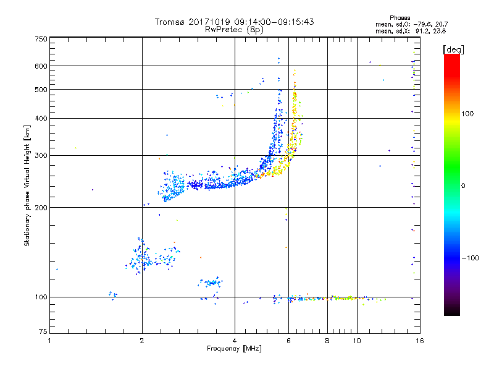494x371 pixels.
Task: Click the x-axis label "10"
Action: coord(357,341)
